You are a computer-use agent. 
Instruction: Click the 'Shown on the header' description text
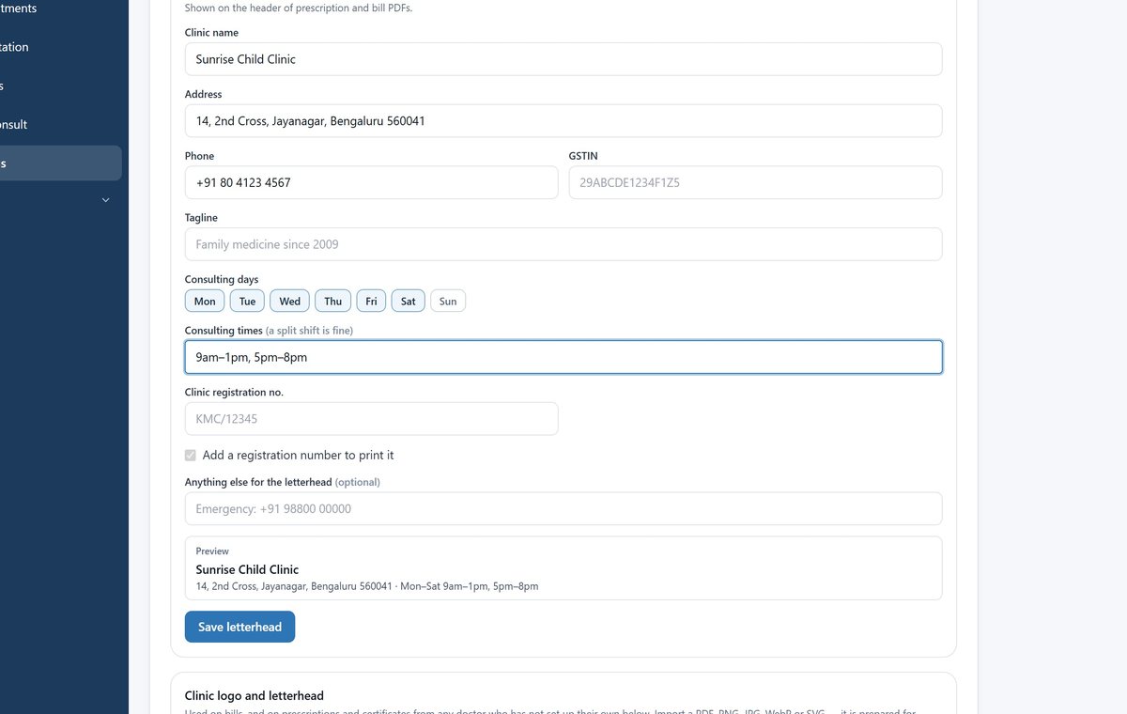point(299,8)
